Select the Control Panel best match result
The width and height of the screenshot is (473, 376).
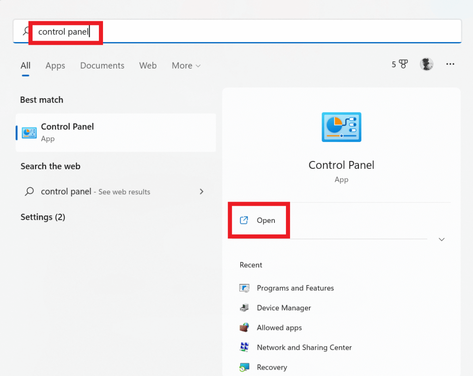[x=116, y=133]
